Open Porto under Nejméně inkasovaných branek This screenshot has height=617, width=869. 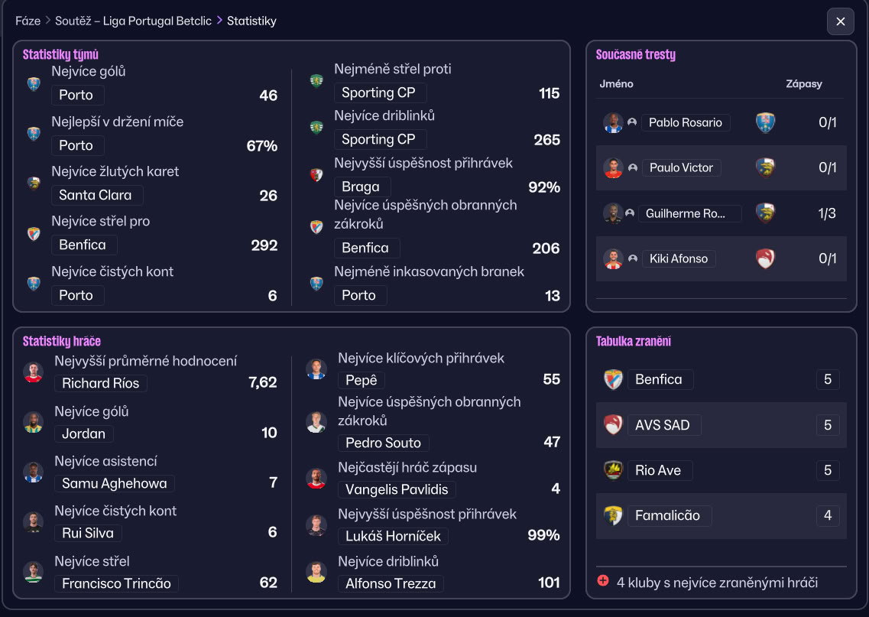(360, 295)
